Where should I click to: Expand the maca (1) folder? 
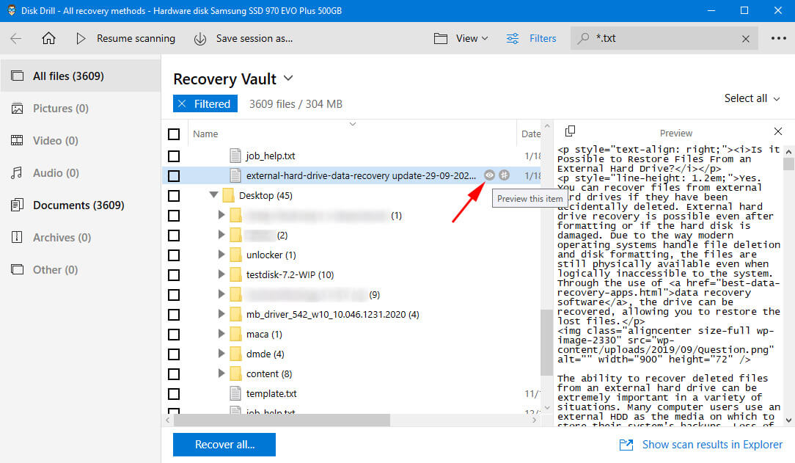coord(221,333)
